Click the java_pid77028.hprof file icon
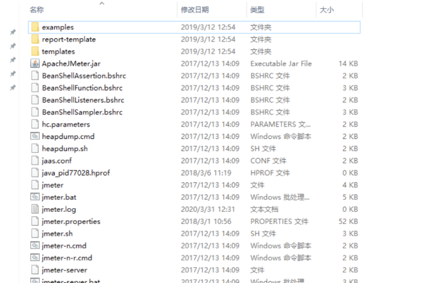Viewport: 430px width, 283px height. point(35,173)
